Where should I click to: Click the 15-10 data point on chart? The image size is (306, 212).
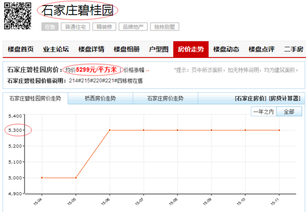245,130
